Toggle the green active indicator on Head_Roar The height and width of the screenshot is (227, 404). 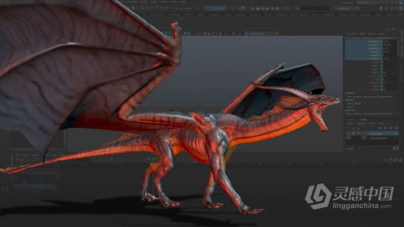tap(396, 134)
